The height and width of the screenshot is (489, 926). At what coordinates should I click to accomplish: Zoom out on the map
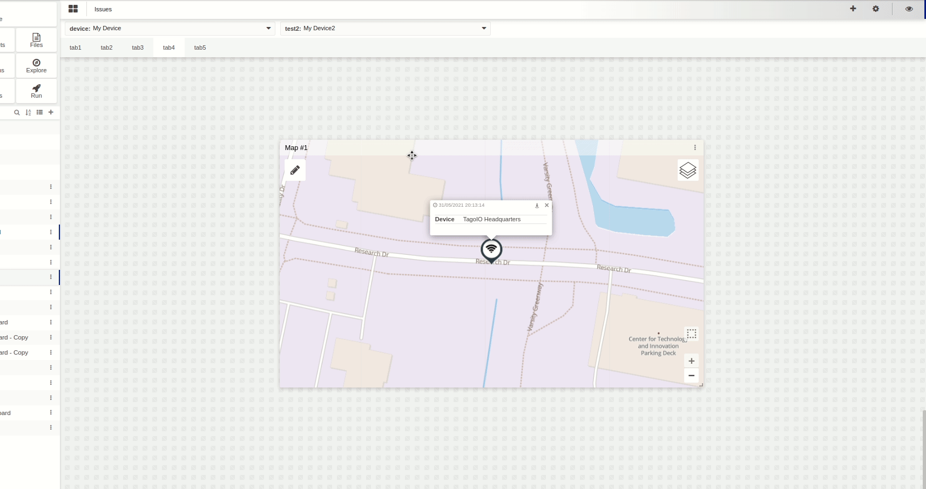point(692,375)
